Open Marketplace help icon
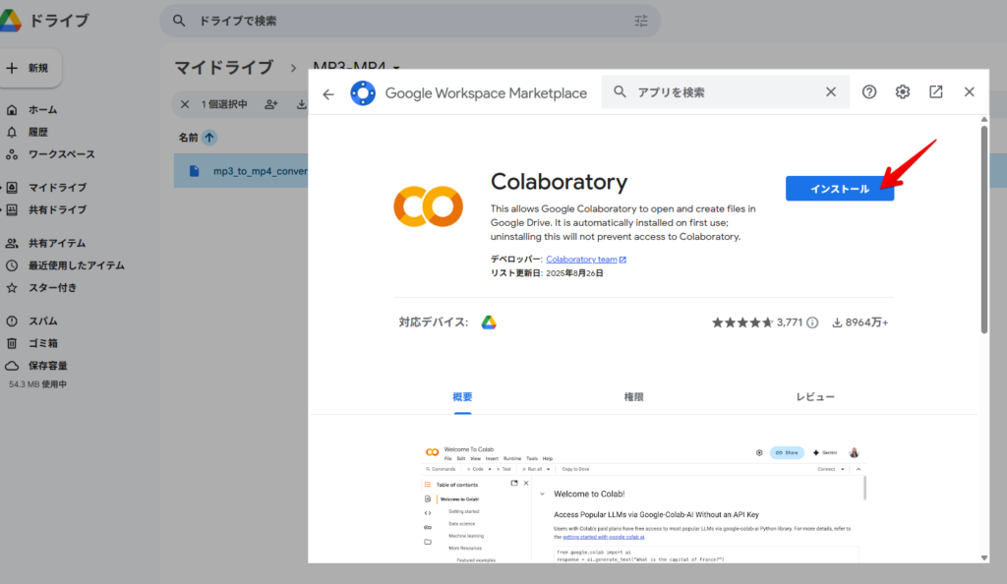Screen dimensions: 1007x584 click(869, 91)
